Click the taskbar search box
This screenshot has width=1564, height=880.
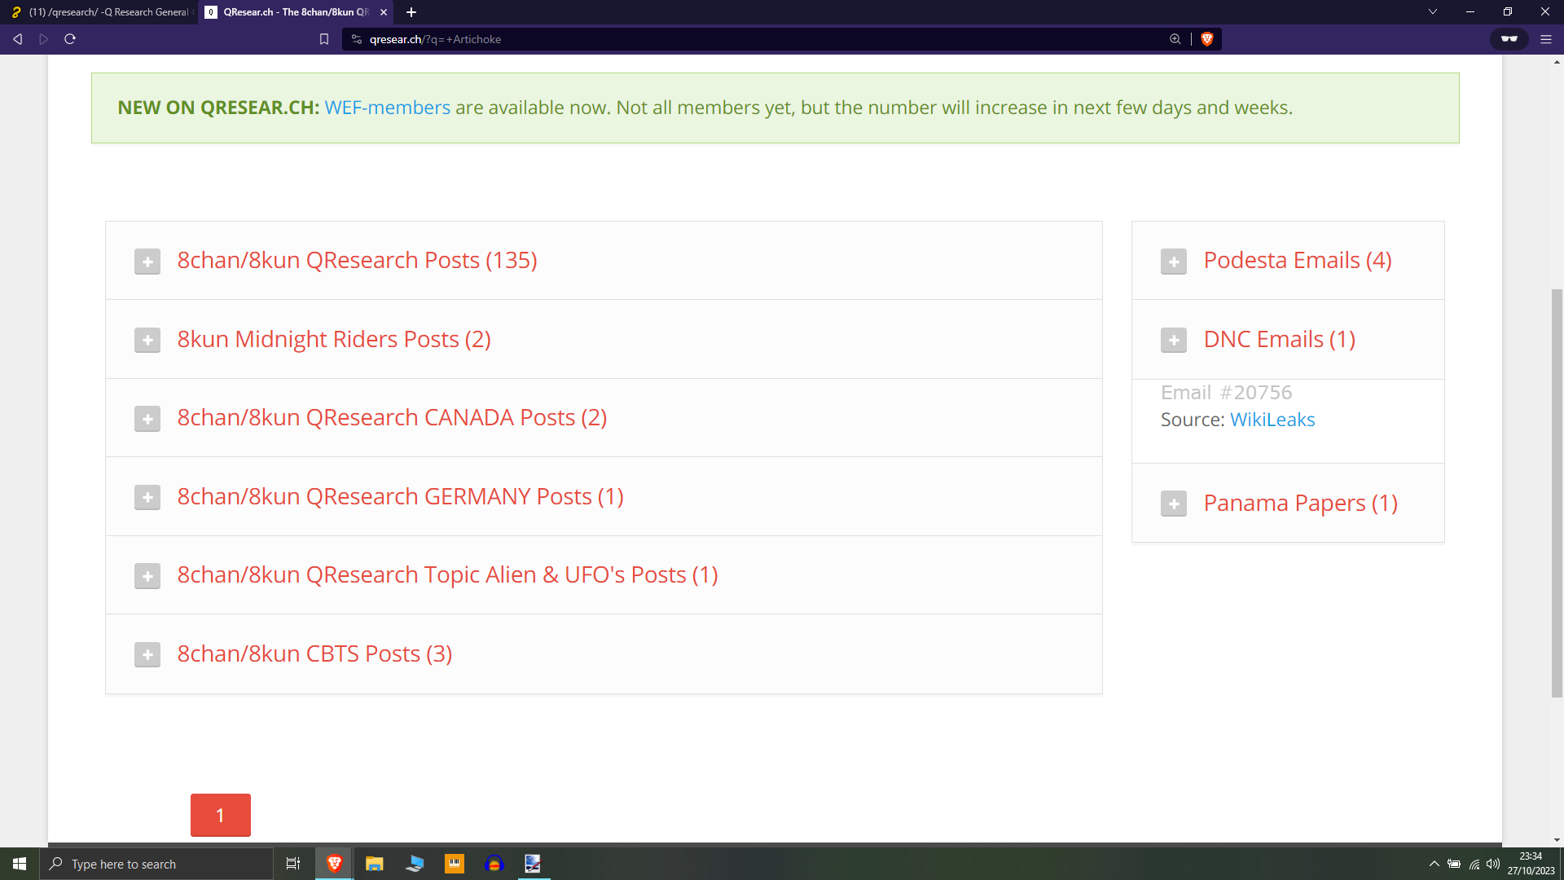pyautogui.click(x=156, y=864)
